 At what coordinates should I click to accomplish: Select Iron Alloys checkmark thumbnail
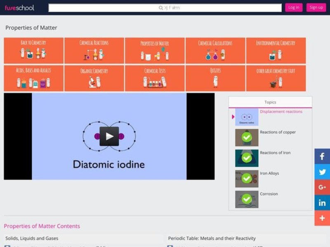pos(247,179)
